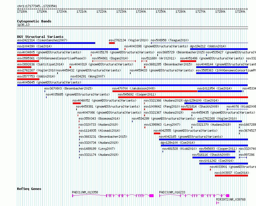Click the nsv4047086 gnomAD variant label
256x206 pixels.
click(x=109, y=112)
